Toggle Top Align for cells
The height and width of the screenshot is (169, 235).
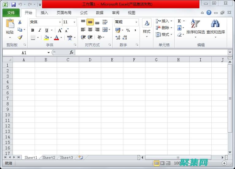83,21
